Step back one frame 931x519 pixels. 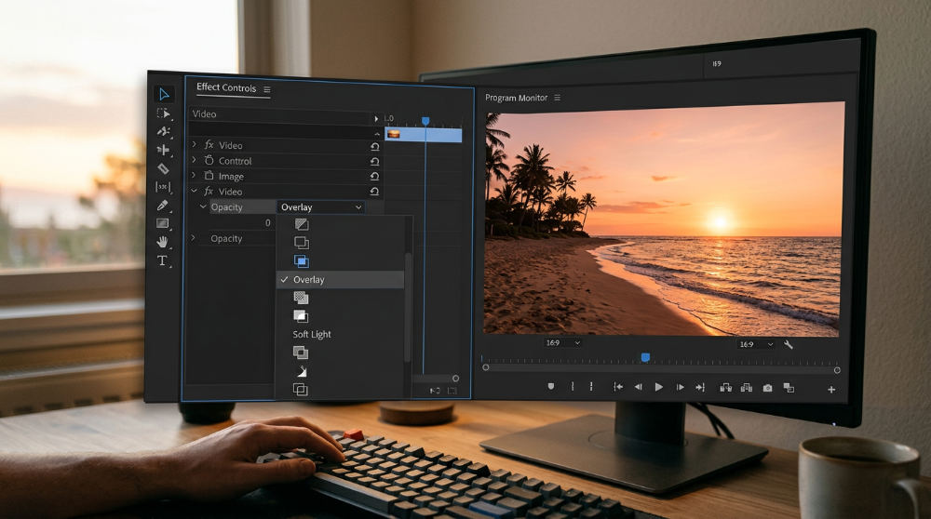[639, 387]
